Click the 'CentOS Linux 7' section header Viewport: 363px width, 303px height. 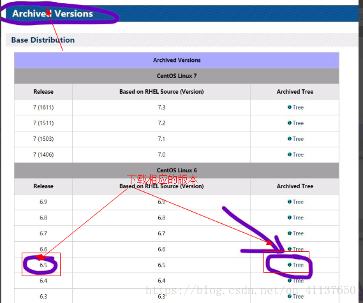177,76
